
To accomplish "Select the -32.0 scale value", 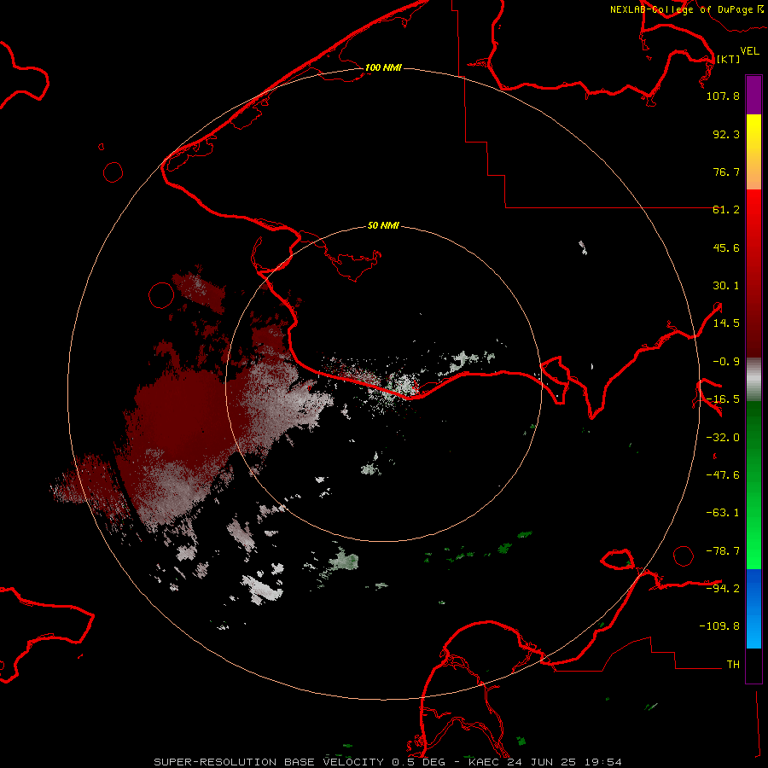I will click(723, 438).
